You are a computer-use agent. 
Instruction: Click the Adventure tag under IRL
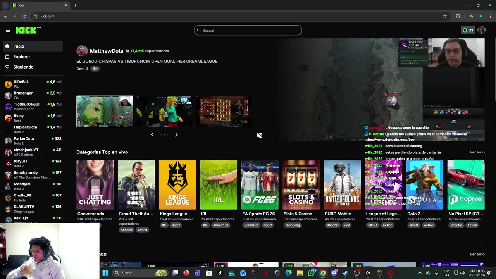(220, 225)
